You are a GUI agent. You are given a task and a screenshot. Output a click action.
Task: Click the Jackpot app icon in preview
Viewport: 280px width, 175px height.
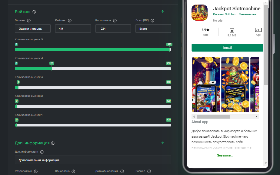coord(199,13)
